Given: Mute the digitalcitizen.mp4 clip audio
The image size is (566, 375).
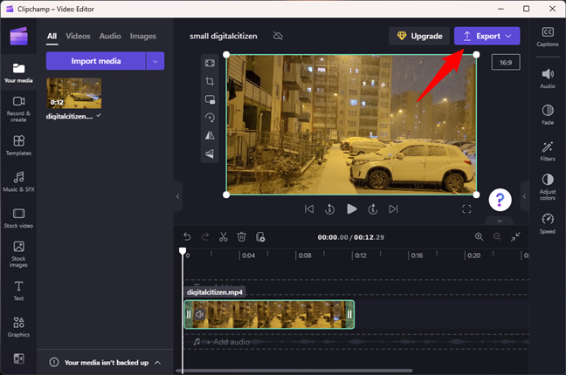Looking at the screenshot, I should click(x=200, y=314).
